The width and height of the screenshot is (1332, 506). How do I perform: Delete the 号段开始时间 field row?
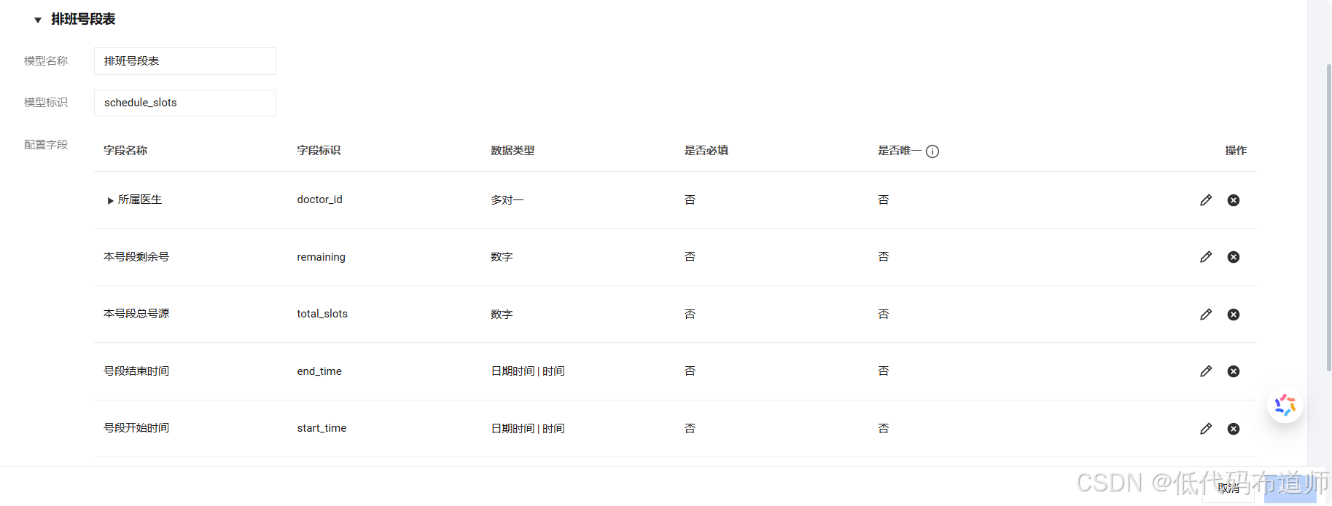tap(1234, 429)
